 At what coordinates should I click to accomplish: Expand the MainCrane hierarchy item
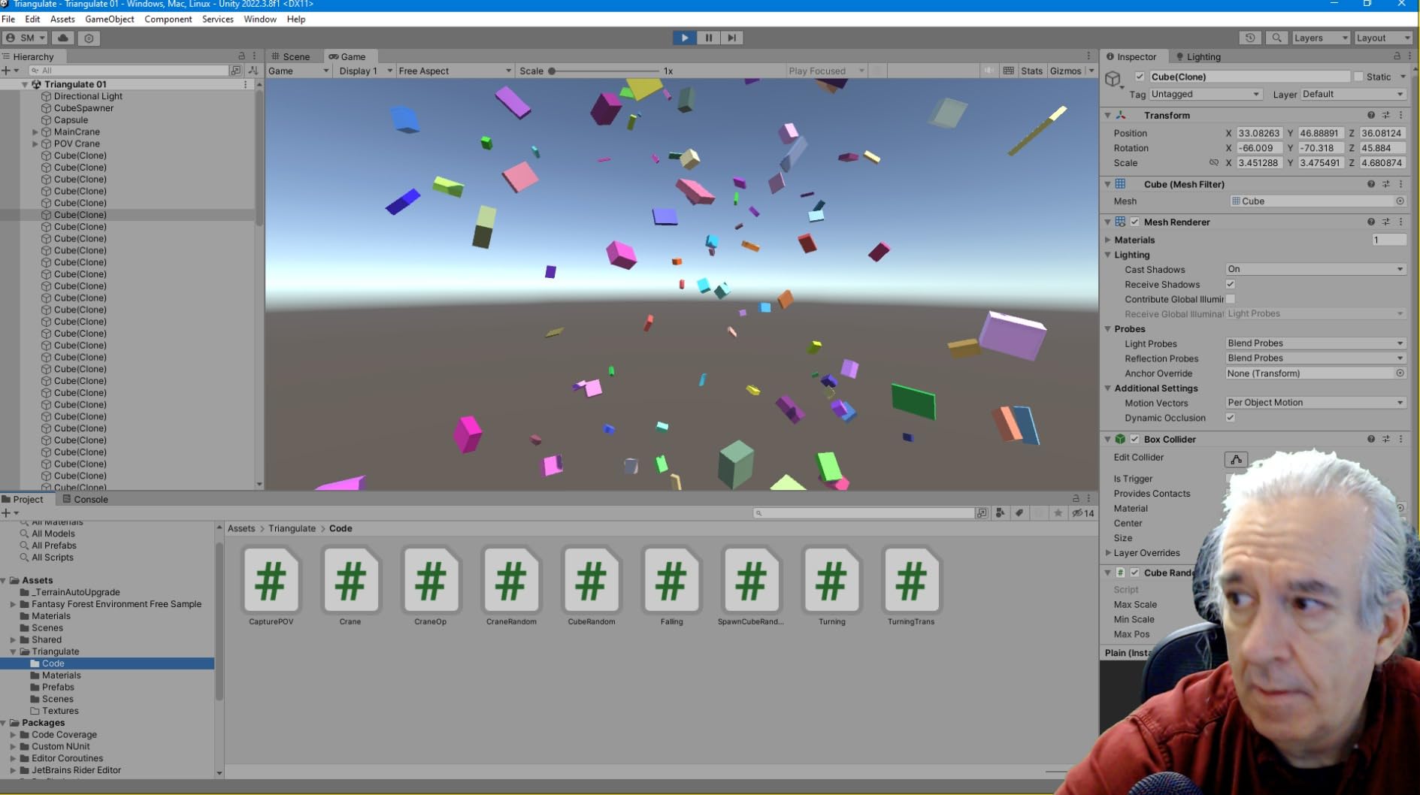click(35, 132)
